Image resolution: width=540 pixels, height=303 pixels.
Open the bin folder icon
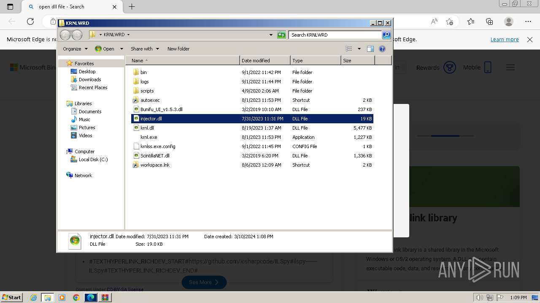click(x=136, y=72)
